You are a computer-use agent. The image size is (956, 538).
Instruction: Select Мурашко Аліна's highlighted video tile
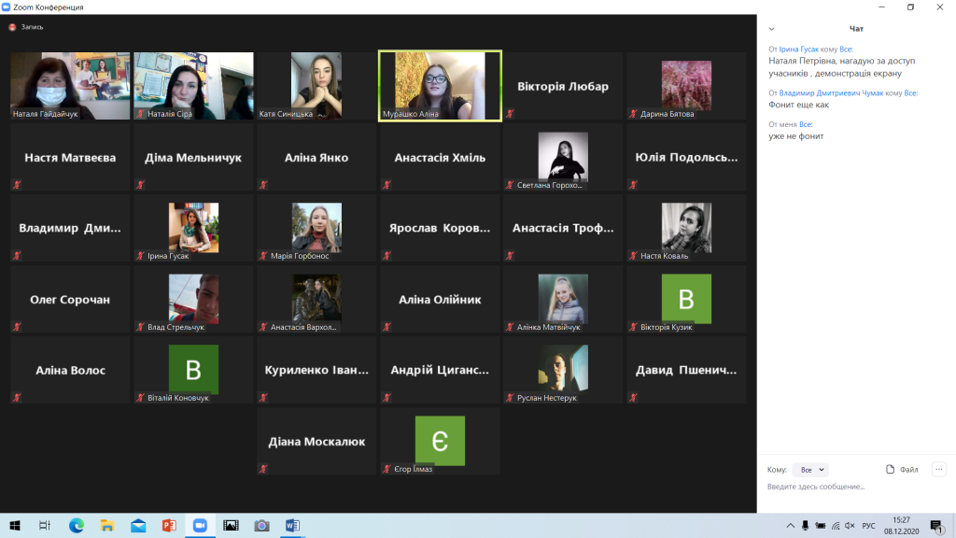point(440,85)
